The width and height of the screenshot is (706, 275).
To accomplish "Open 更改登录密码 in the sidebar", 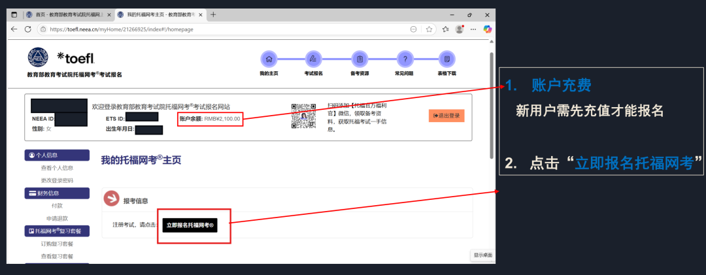I will coord(57,180).
